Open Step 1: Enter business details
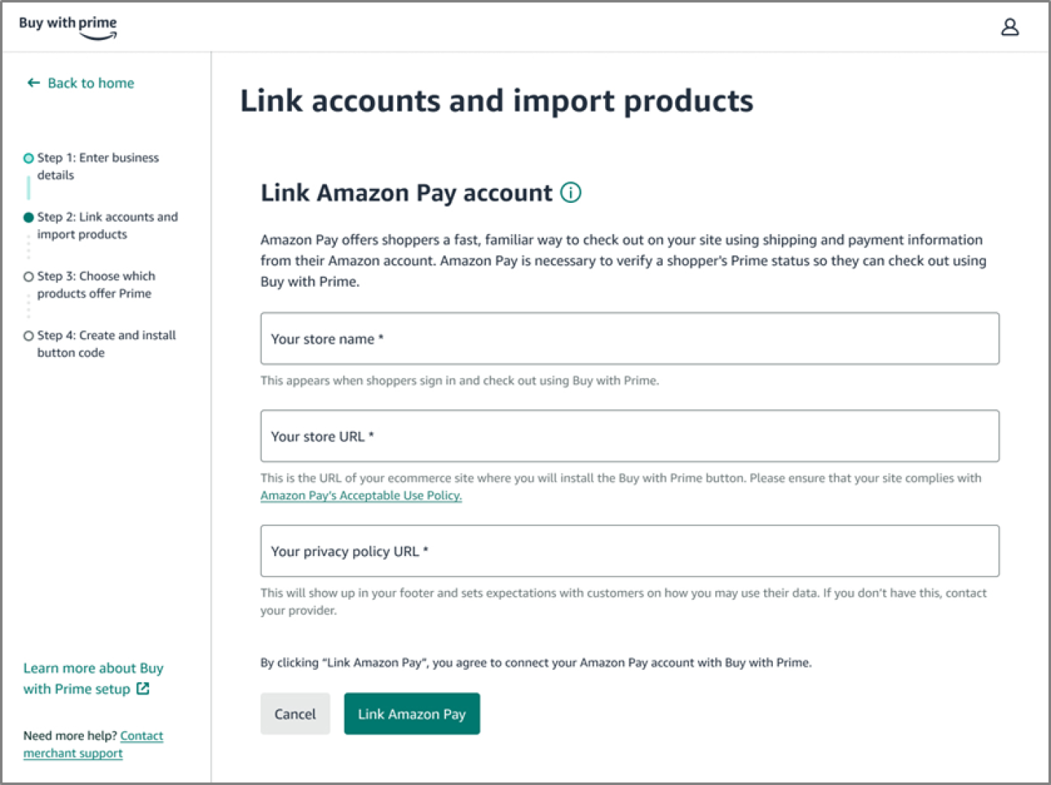This screenshot has height=785, width=1051. coord(97,166)
